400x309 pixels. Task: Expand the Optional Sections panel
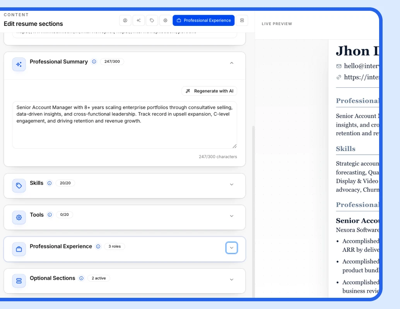tap(231, 280)
